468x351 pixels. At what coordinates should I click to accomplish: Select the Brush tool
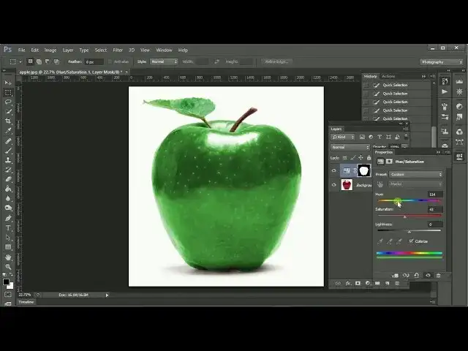pyautogui.click(x=8, y=151)
